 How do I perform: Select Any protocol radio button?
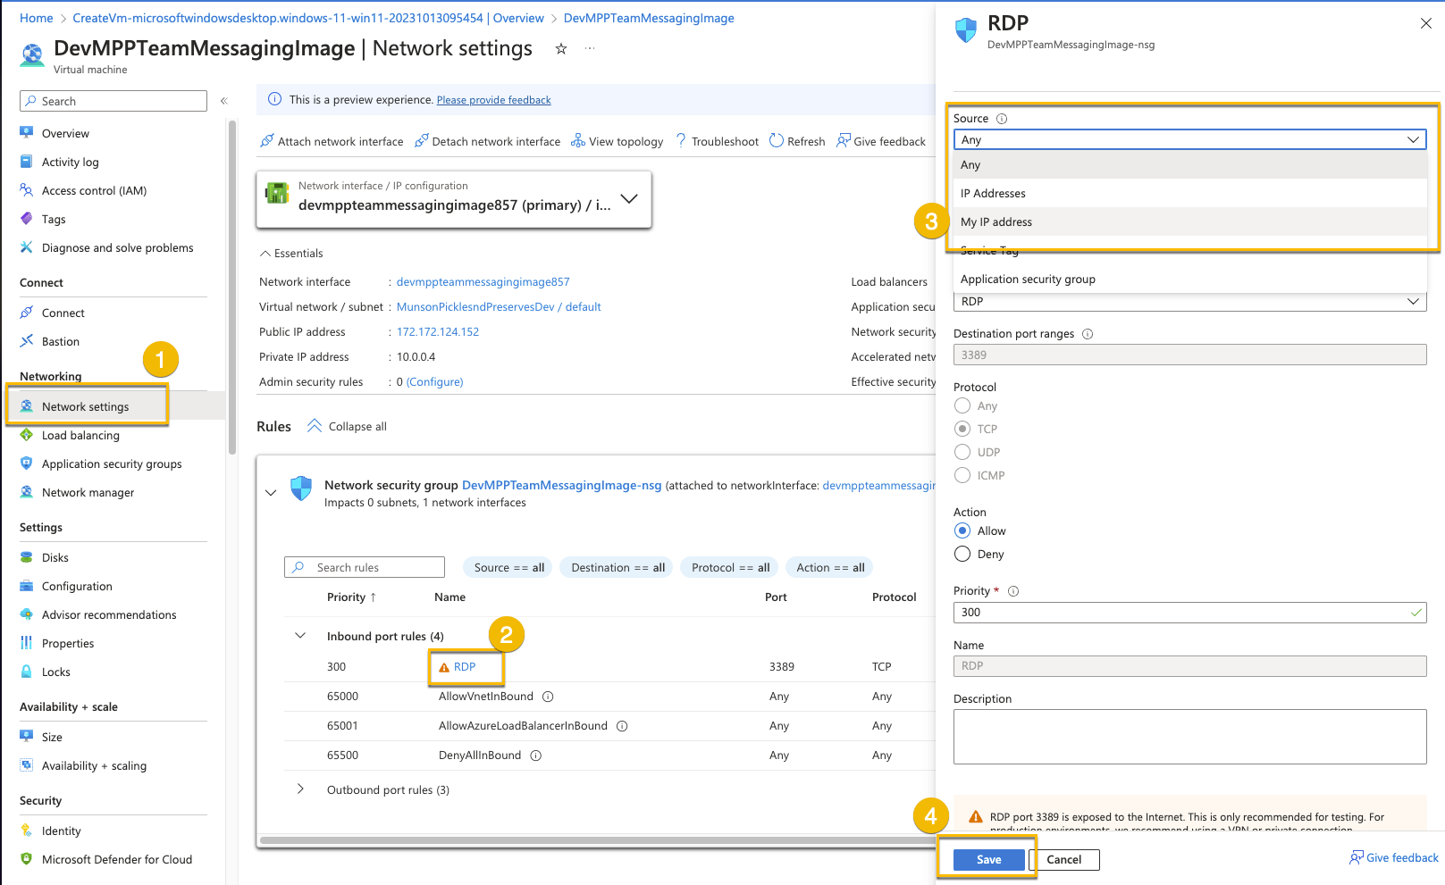click(x=962, y=405)
